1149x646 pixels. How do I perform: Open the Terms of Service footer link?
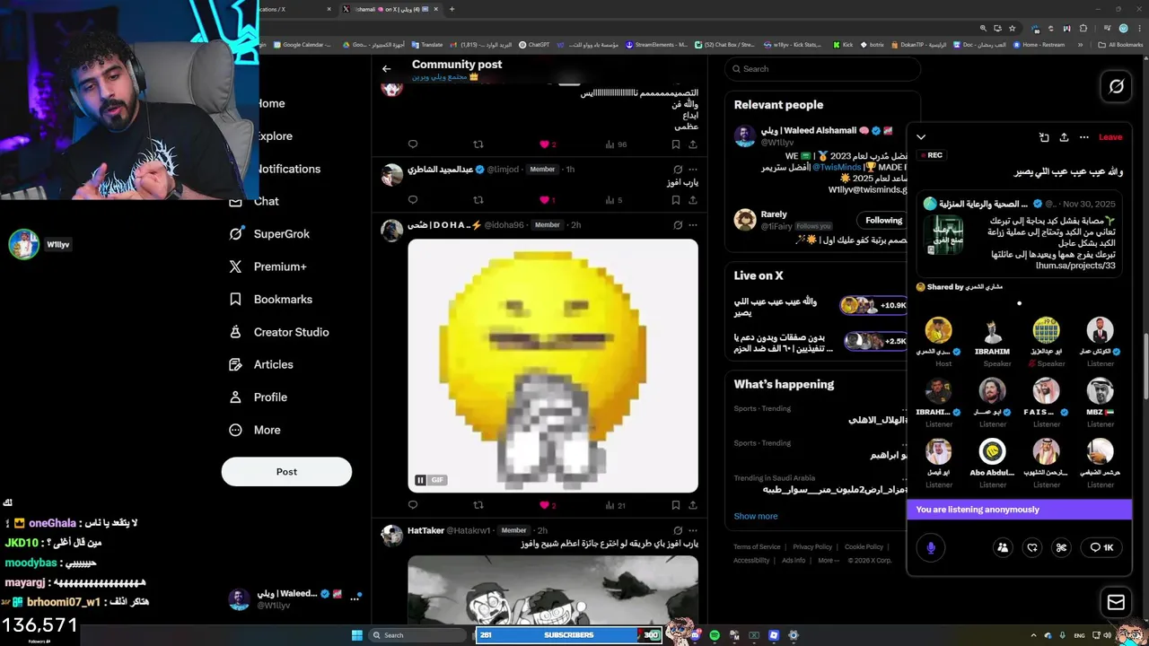[x=757, y=546]
